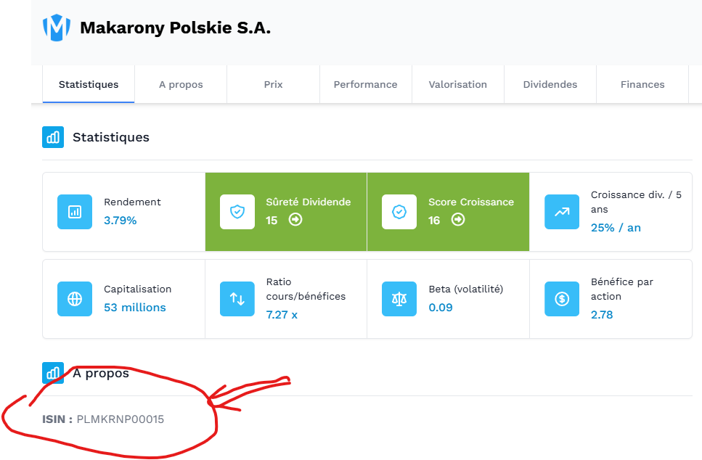702x460 pixels.
Task: Switch to the A propos tab
Action: [x=181, y=85]
